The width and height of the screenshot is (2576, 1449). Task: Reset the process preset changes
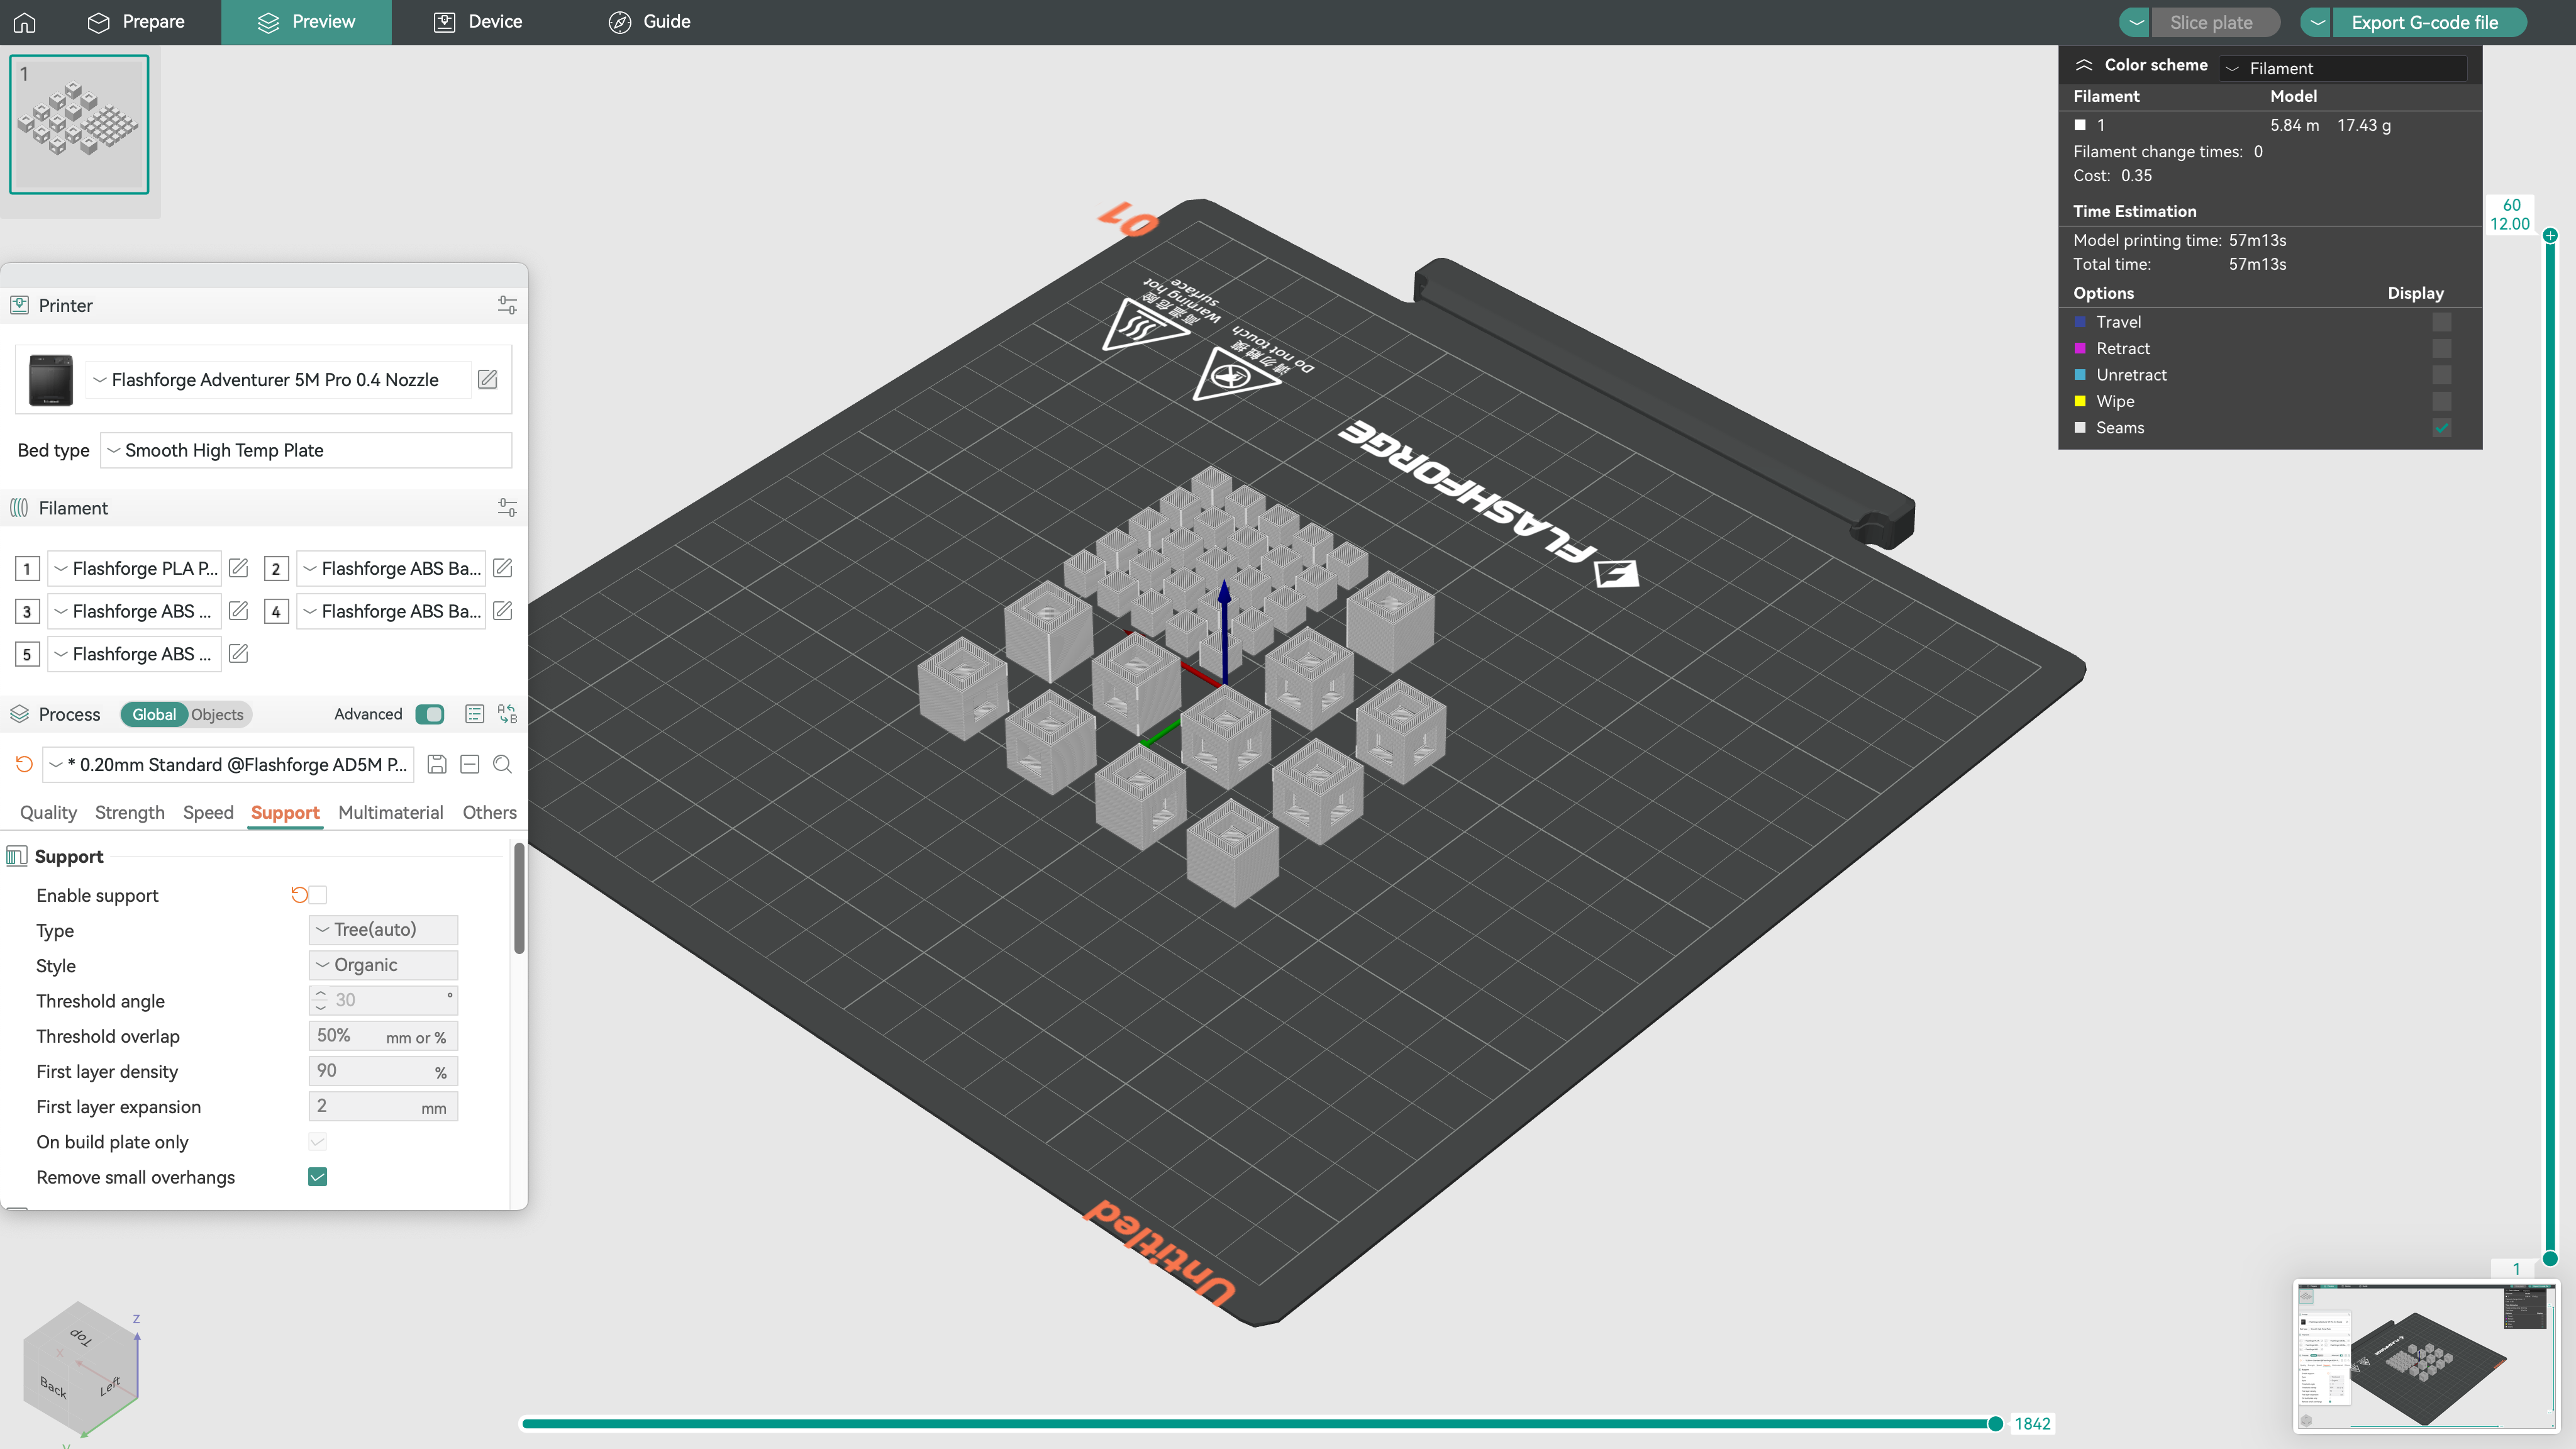tap(24, 765)
